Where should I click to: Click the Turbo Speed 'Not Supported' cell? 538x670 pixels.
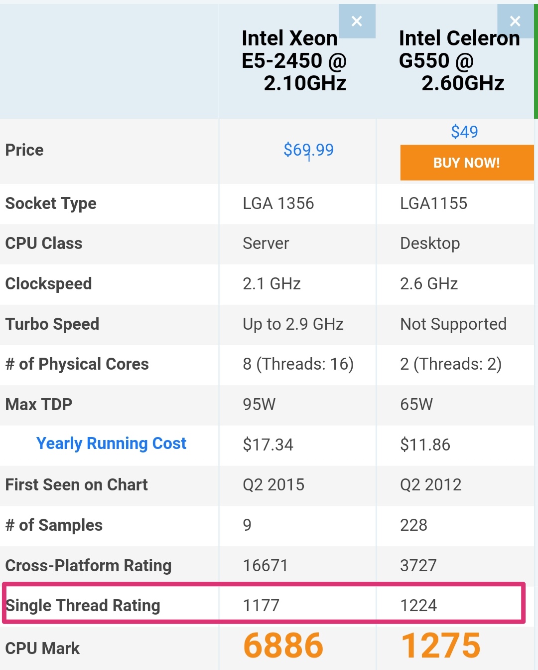453,324
